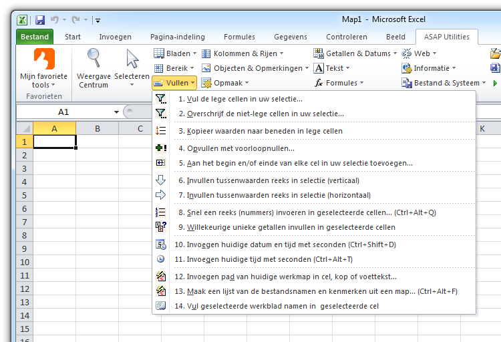Choose 'Invoegen huidige datum en tijd' item
501x342 pixels.
tap(314, 244)
